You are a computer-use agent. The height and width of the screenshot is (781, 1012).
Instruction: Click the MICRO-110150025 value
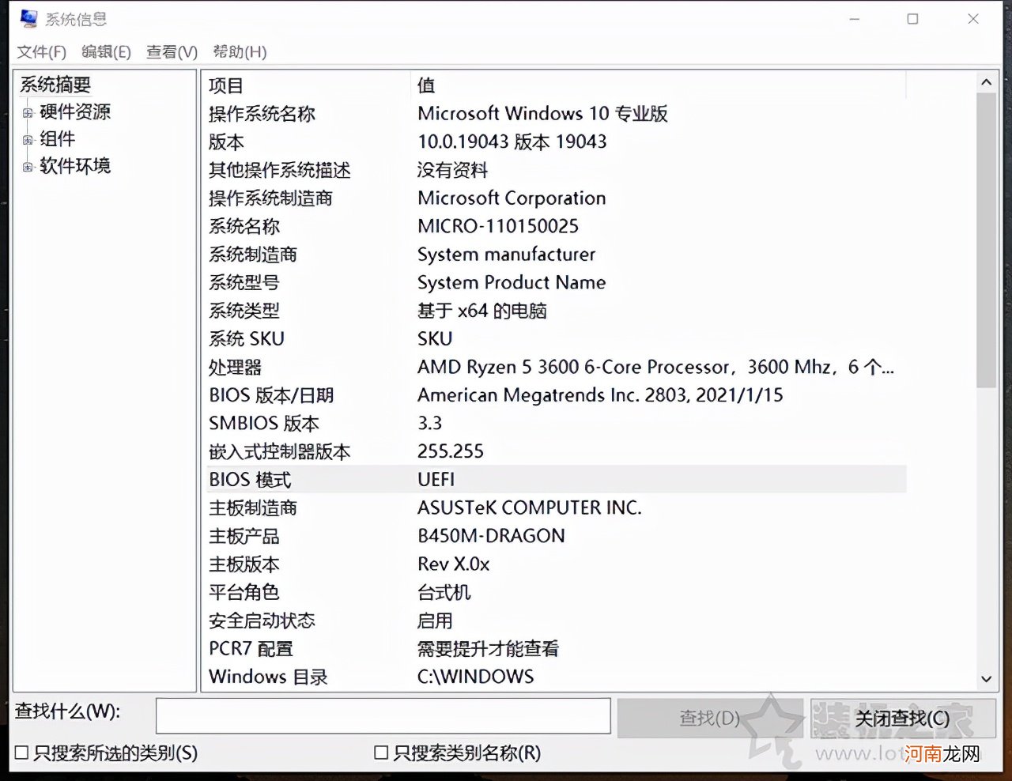click(498, 227)
